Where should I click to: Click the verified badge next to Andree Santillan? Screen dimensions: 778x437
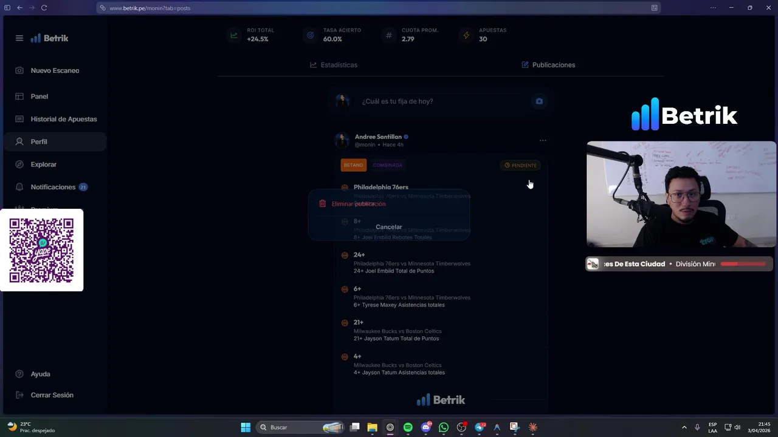click(406, 137)
